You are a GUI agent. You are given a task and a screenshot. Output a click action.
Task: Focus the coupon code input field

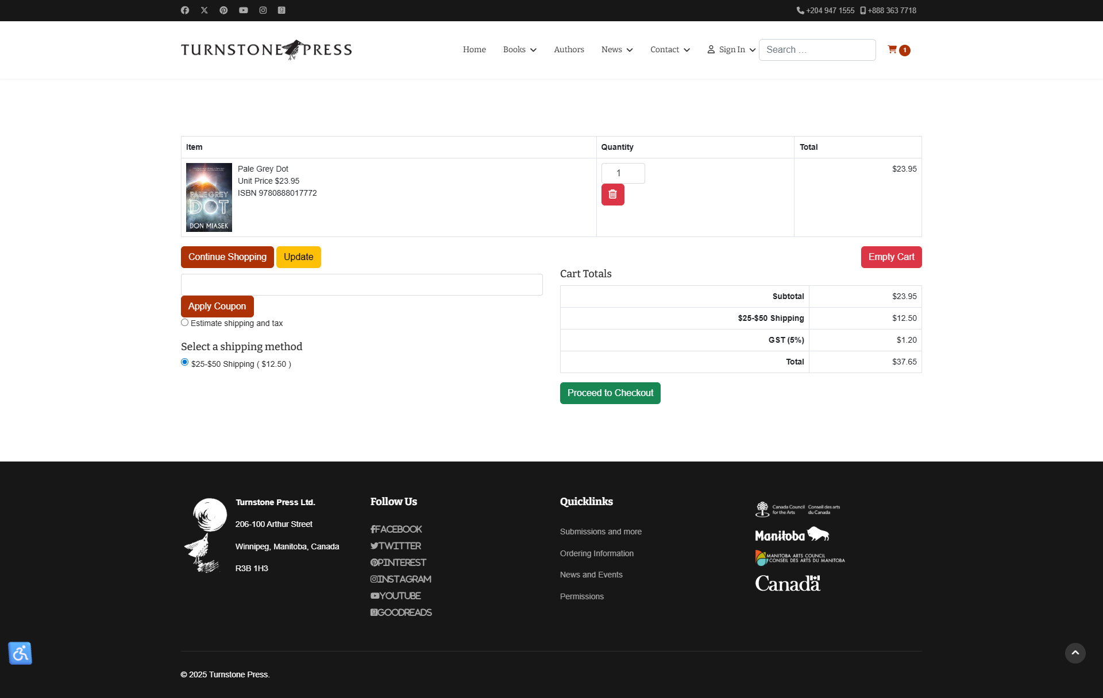(x=362, y=285)
